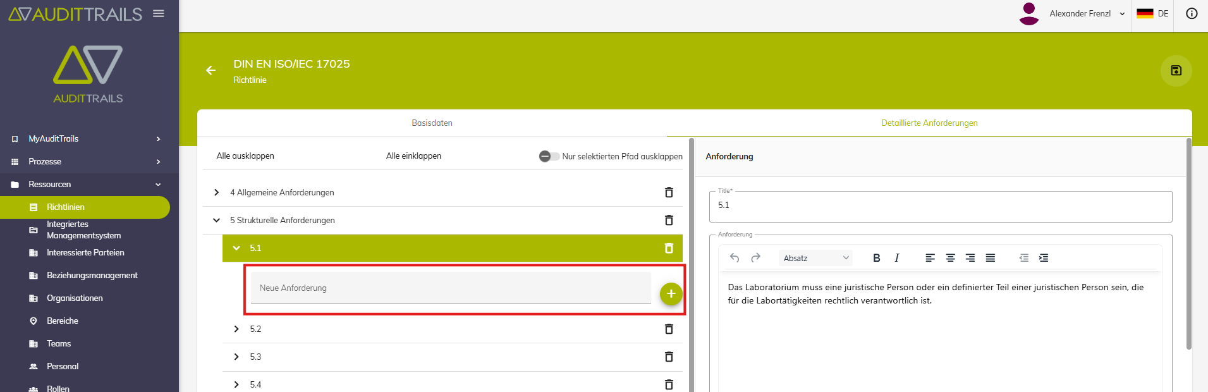Click into the Anforderung text editor body

[941, 332]
